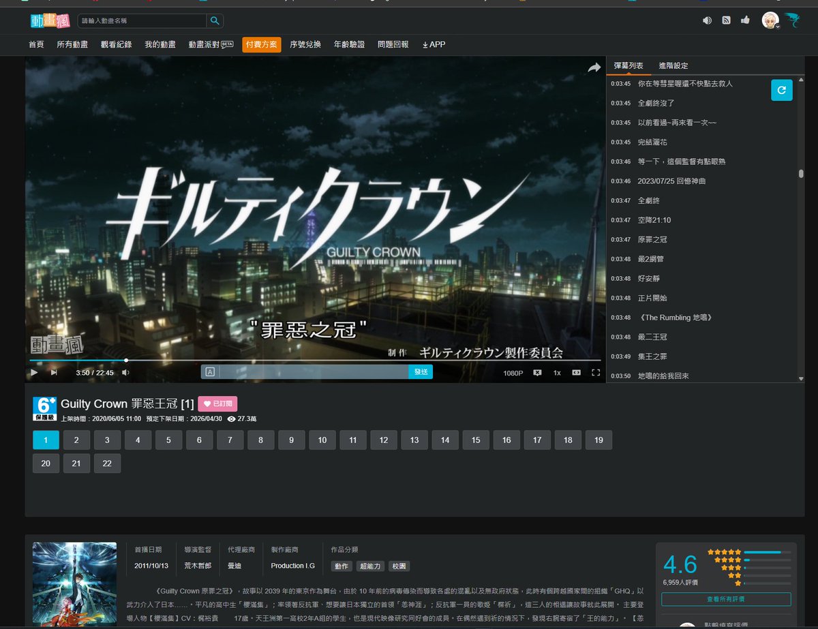Open the danmaku text style icon in input bar
Image resolution: width=818 pixels, height=629 pixels.
pos(210,371)
